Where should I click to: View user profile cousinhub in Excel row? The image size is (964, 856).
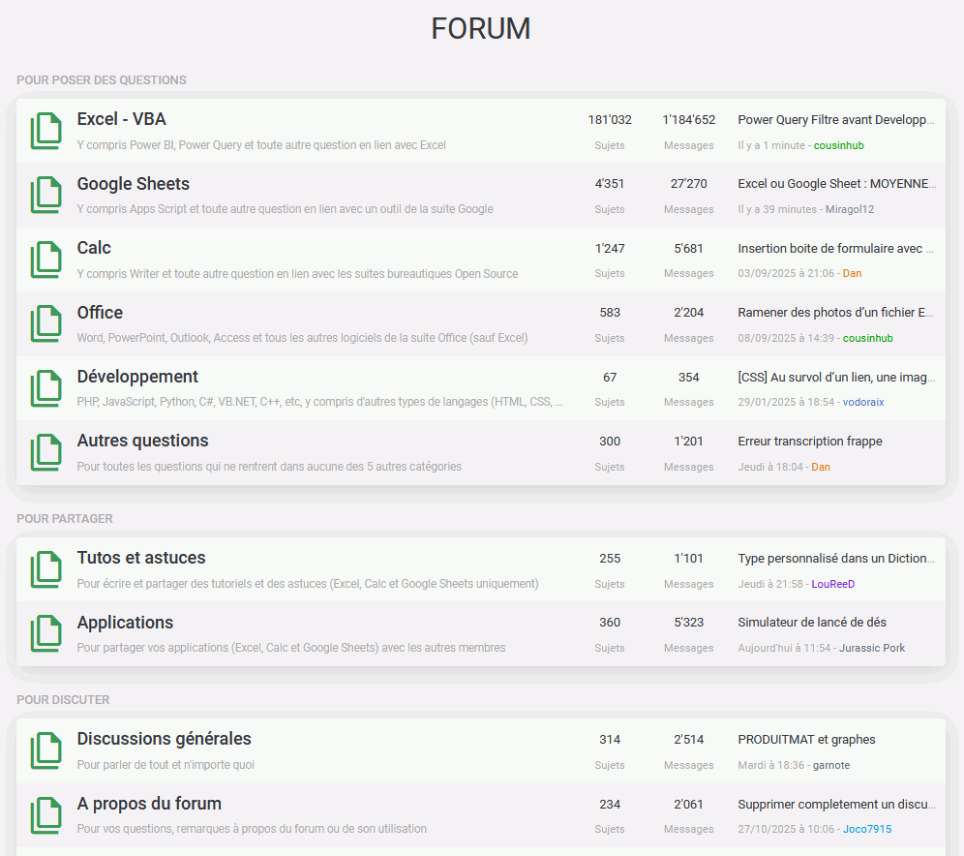(x=838, y=145)
